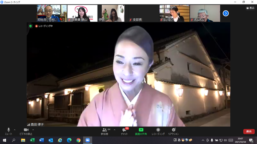This screenshot has height=144, width=257.
Task: Open audio options arrow beside mute
Action: (x=14, y=130)
